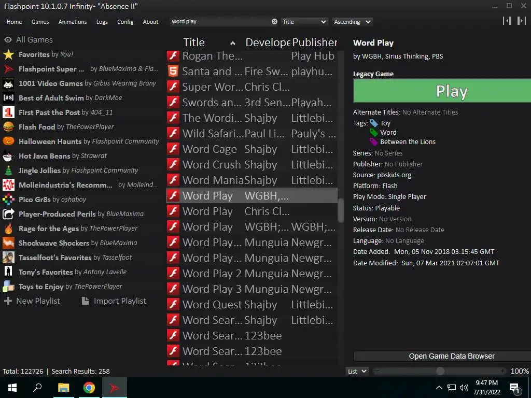Open the About tab
This screenshot has height=398, width=531.
coord(150,22)
